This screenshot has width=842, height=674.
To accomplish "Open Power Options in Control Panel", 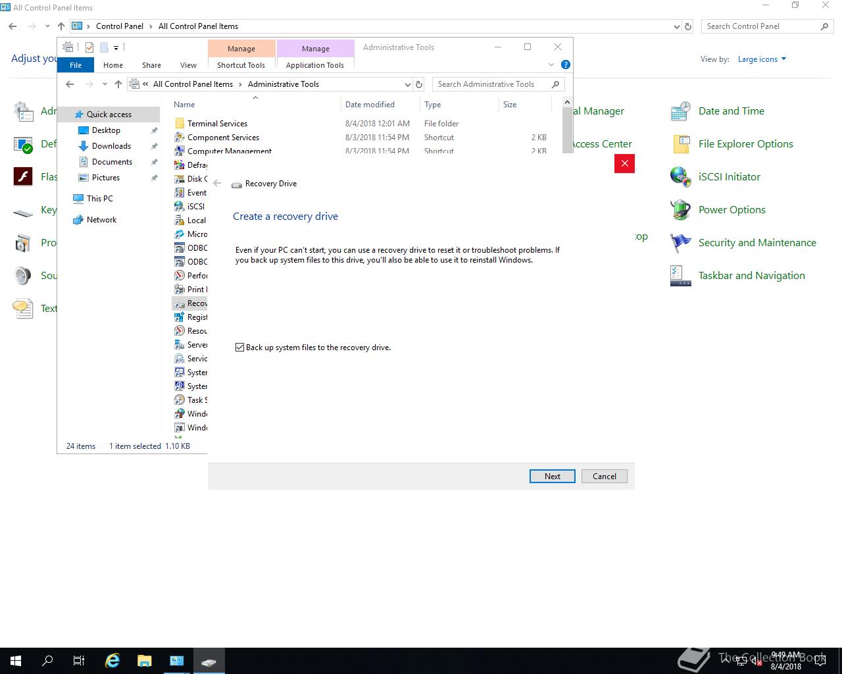I will [x=732, y=210].
